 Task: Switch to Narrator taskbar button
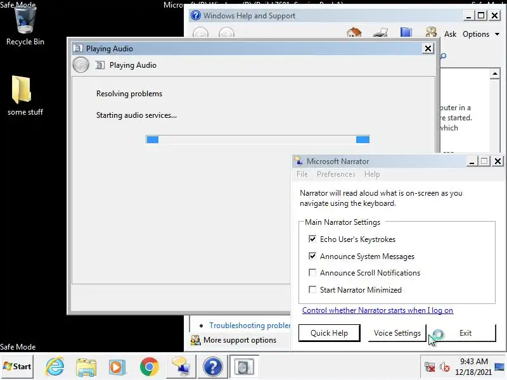[181, 367]
